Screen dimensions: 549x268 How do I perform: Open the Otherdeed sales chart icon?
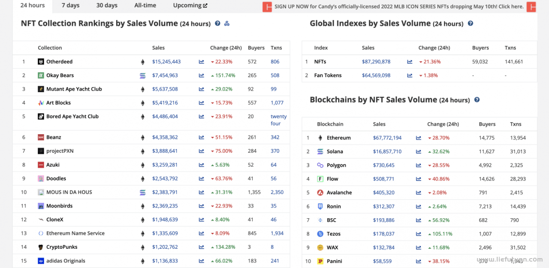202,62
